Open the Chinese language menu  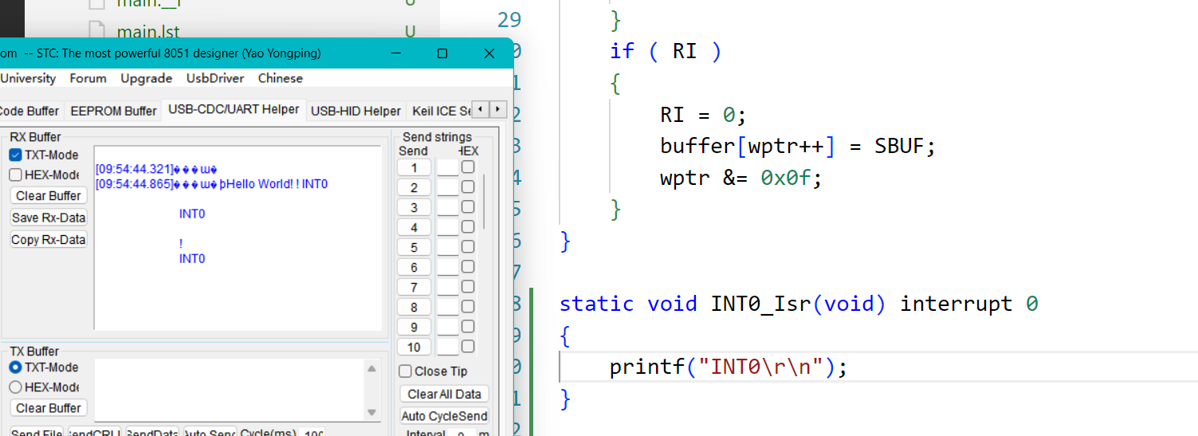coord(281,78)
